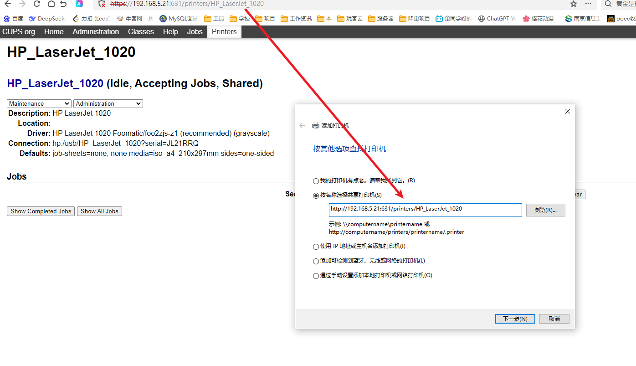Click Show Completed Jobs button
Image resolution: width=636 pixels, height=366 pixels.
41,211
